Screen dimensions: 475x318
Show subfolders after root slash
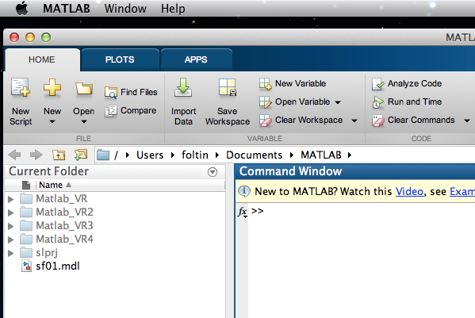(x=128, y=155)
